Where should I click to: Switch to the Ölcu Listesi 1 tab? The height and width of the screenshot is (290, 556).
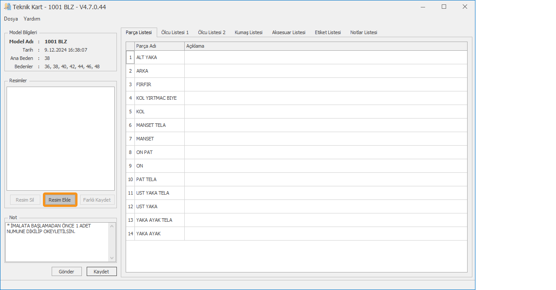pyautogui.click(x=175, y=32)
